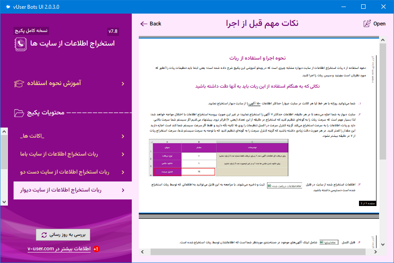This screenshot has width=394, height=263.
Task: Expand the _اکانت ها_ item chevron
Action: point(123,136)
